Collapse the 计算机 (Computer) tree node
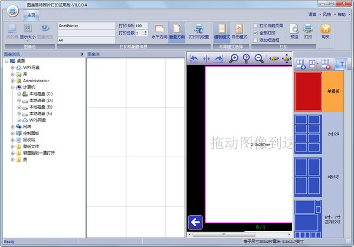The image size is (354, 247). pos(12,87)
